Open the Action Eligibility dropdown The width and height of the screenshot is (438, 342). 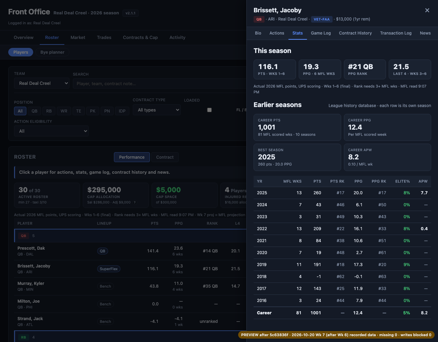51,131
